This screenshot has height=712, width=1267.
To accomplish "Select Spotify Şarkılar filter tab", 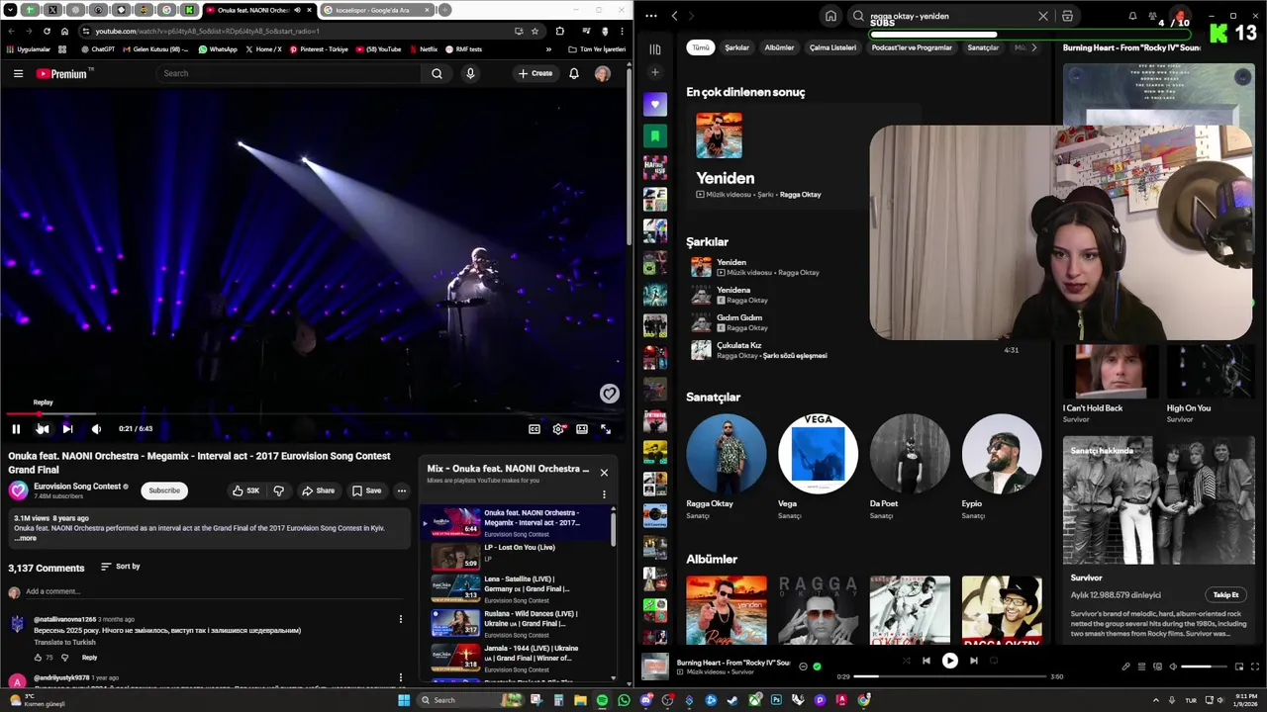I will point(737,47).
